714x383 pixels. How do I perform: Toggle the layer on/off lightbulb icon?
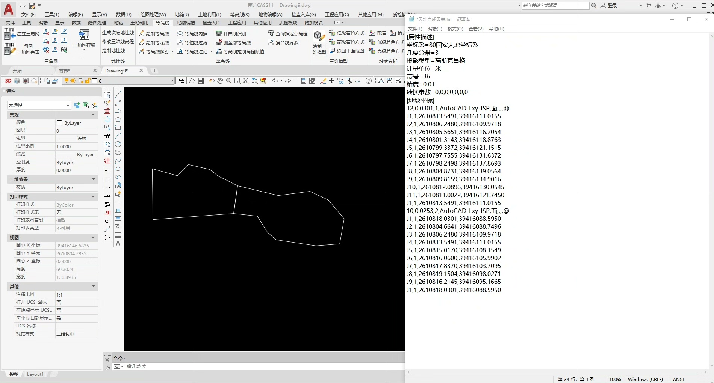[67, 81]
